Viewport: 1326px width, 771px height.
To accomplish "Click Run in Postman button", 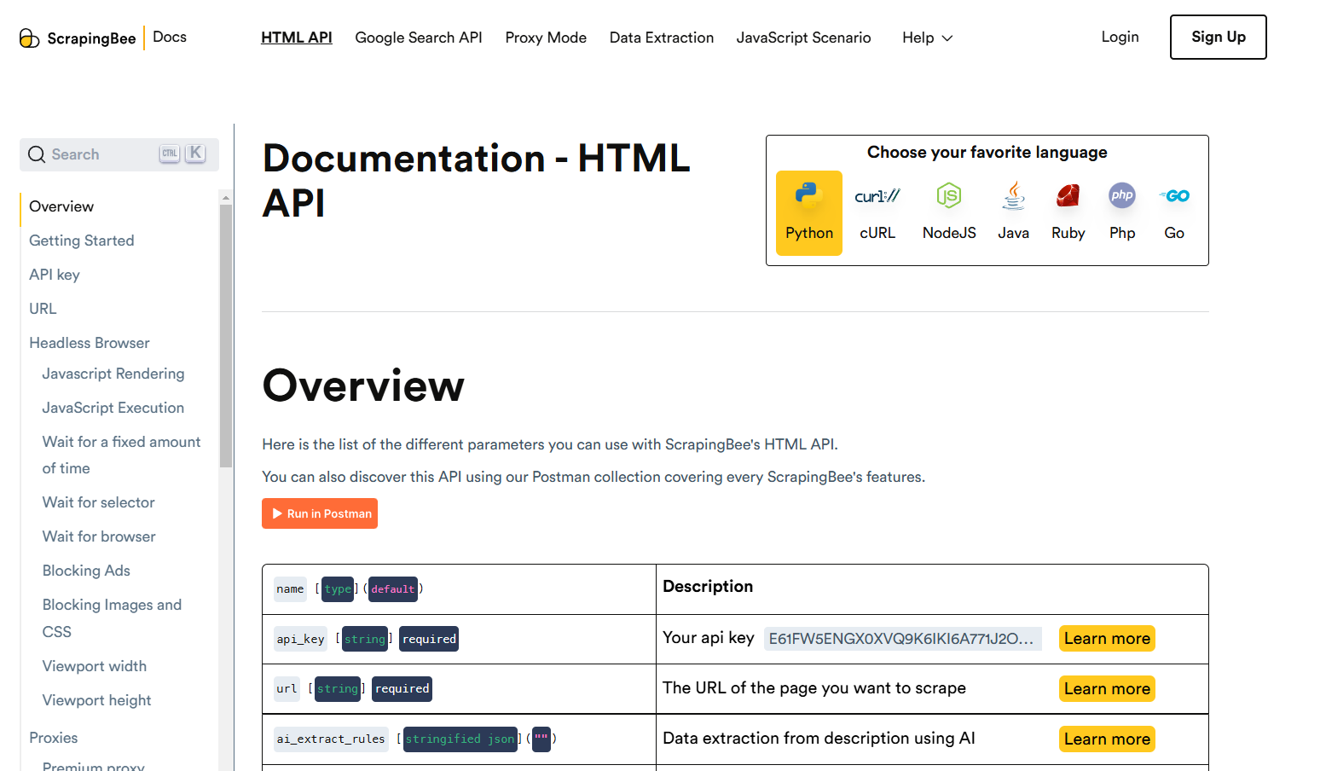I will click(x=320, y=513).
